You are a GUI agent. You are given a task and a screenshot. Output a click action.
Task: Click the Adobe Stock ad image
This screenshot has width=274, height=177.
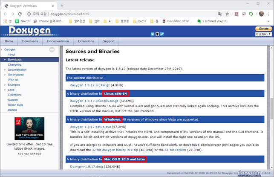pos(29,129)
